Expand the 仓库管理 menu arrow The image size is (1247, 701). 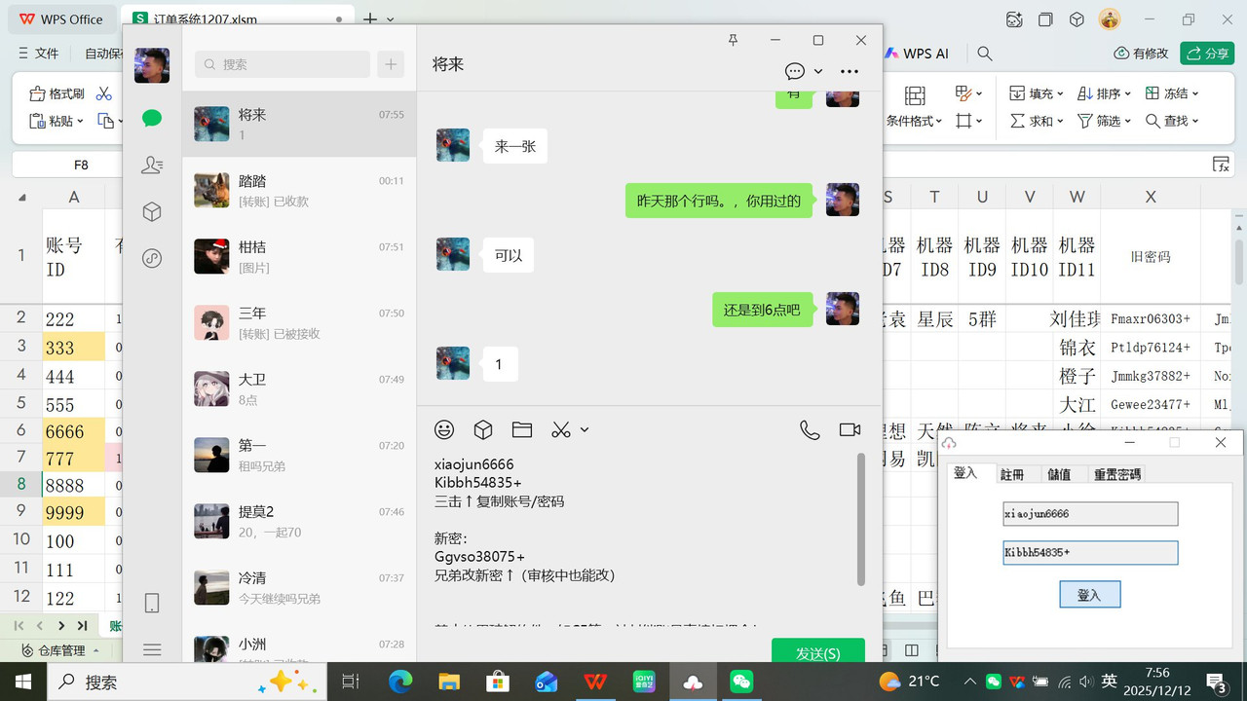click(x=95, y=650)
